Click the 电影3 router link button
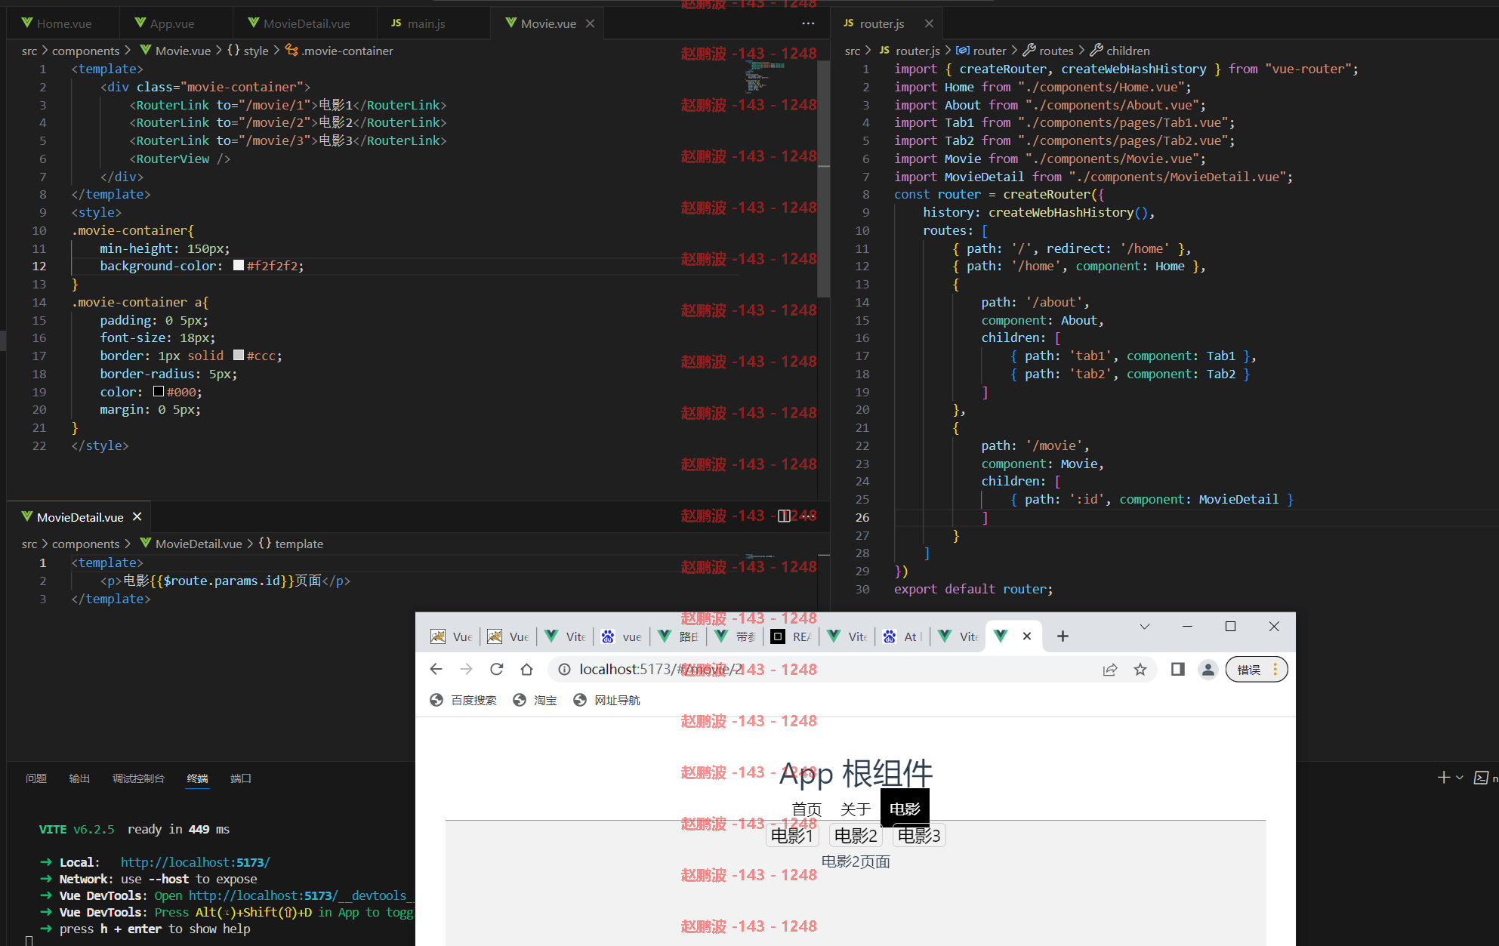1499x946 pixels. point(919,836)
